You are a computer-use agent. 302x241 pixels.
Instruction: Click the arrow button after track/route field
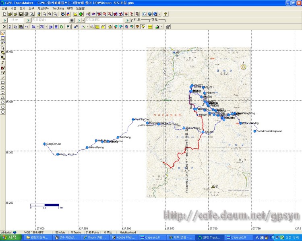coord(127,20)
